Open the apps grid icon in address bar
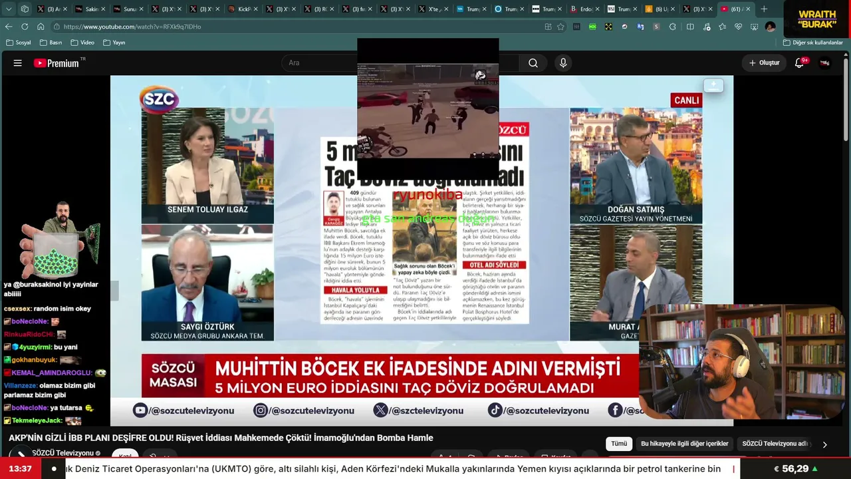The image size is (851, 479). tap(548, 27)
